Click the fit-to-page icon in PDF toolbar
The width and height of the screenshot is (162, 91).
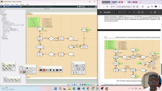pos(139,12)
